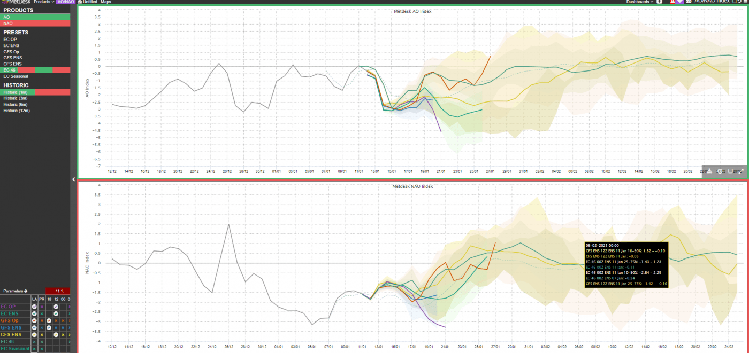Screen dimensions: 749x353
Task: Enable the PR toggle for EC OP
Action: (41, 307)
